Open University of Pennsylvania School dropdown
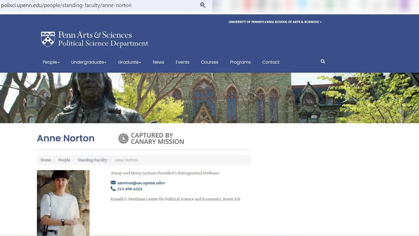The height and width of the screenshot is (236, 419). tap(275, 22)
